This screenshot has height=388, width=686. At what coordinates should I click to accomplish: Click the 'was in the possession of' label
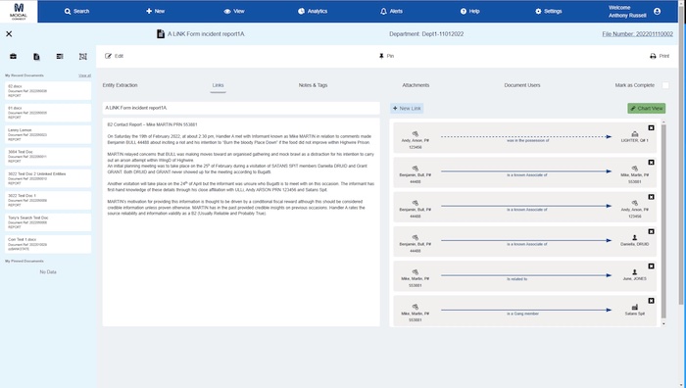(527, 140)
